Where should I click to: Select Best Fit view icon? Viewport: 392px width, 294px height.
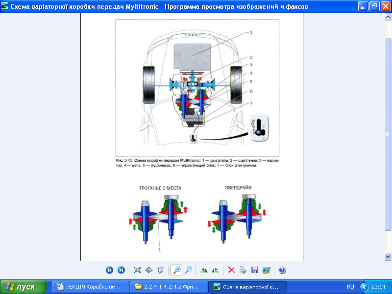coord(137,270)
